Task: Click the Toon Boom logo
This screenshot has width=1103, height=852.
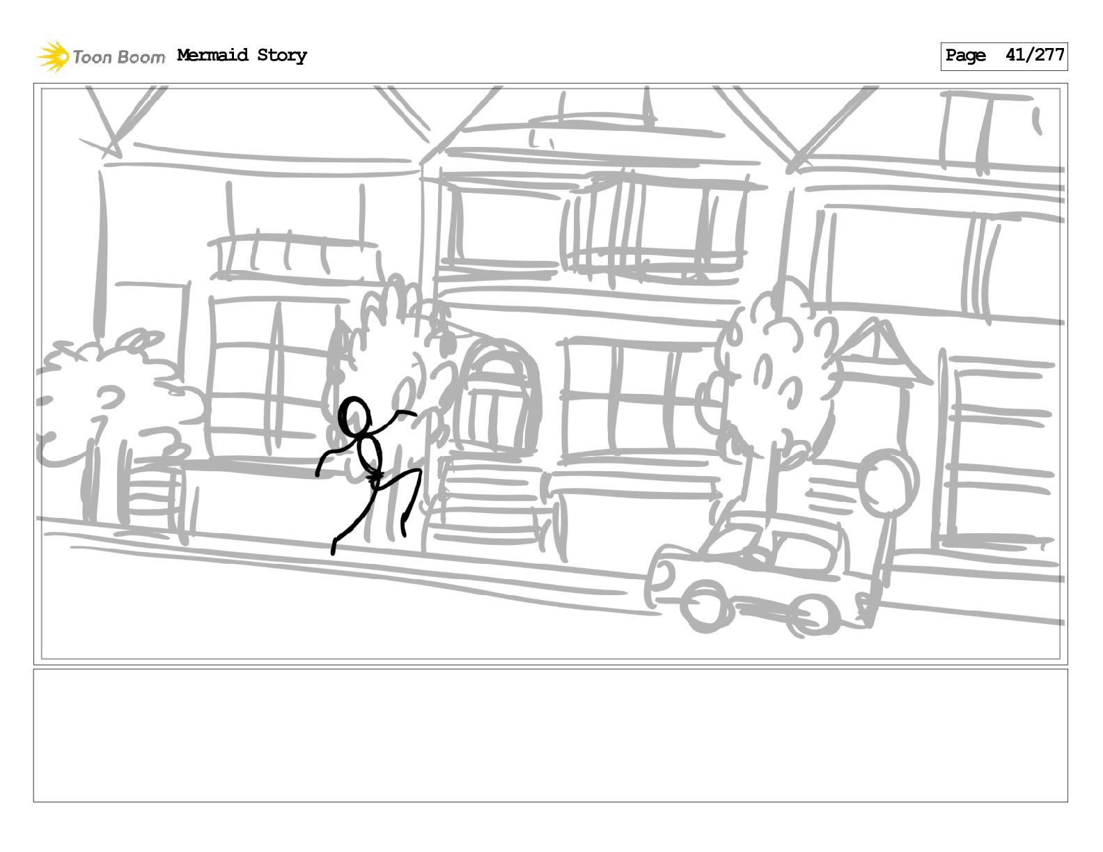Action: pos(101,56)
